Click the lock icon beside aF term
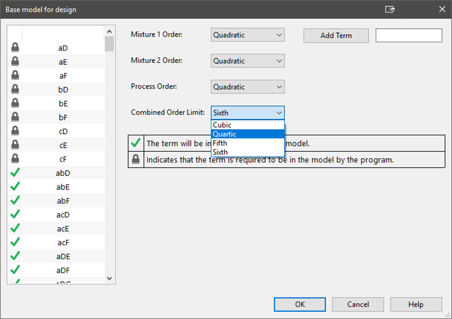 click(15, 76)
